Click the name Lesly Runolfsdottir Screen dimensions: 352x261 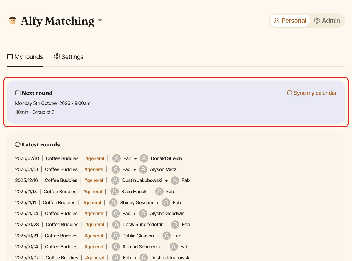143,225
